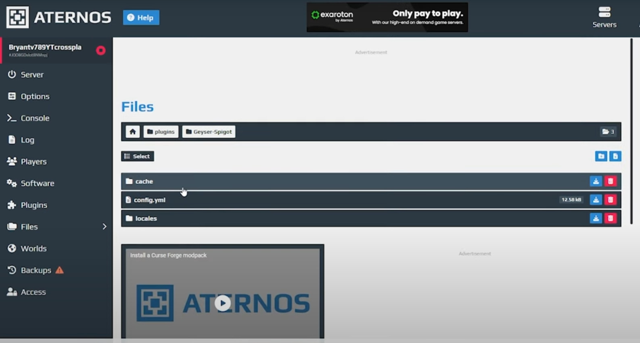This screenshot has height=343, width=640.
Task: Click the folder count badge showing 3
Action: (x=608, y=132)
